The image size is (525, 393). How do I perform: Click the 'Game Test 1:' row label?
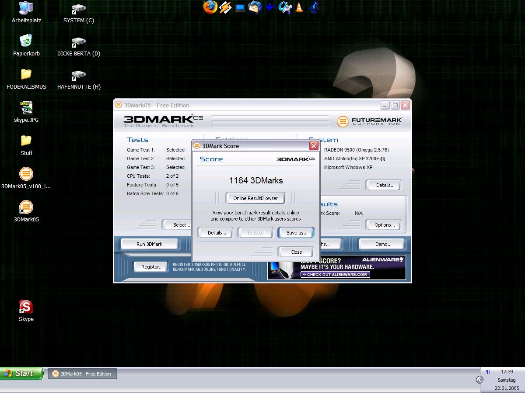pyautogui.click(x=141, y=150)
